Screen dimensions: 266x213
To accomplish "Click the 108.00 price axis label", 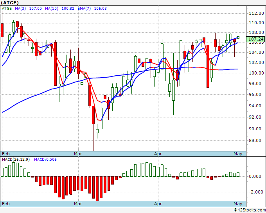I will click(256, 32).
